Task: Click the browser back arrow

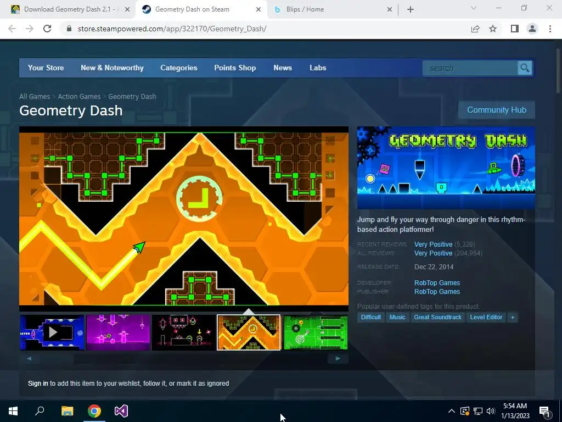Action: [12, 29]
